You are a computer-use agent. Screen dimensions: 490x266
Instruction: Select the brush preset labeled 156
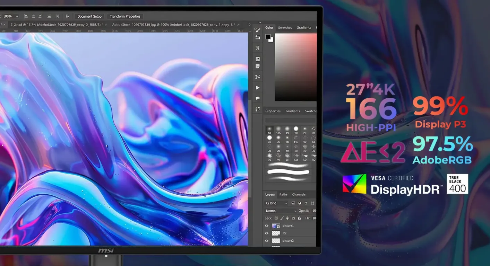pyautogui.click(x=278, y=130)
